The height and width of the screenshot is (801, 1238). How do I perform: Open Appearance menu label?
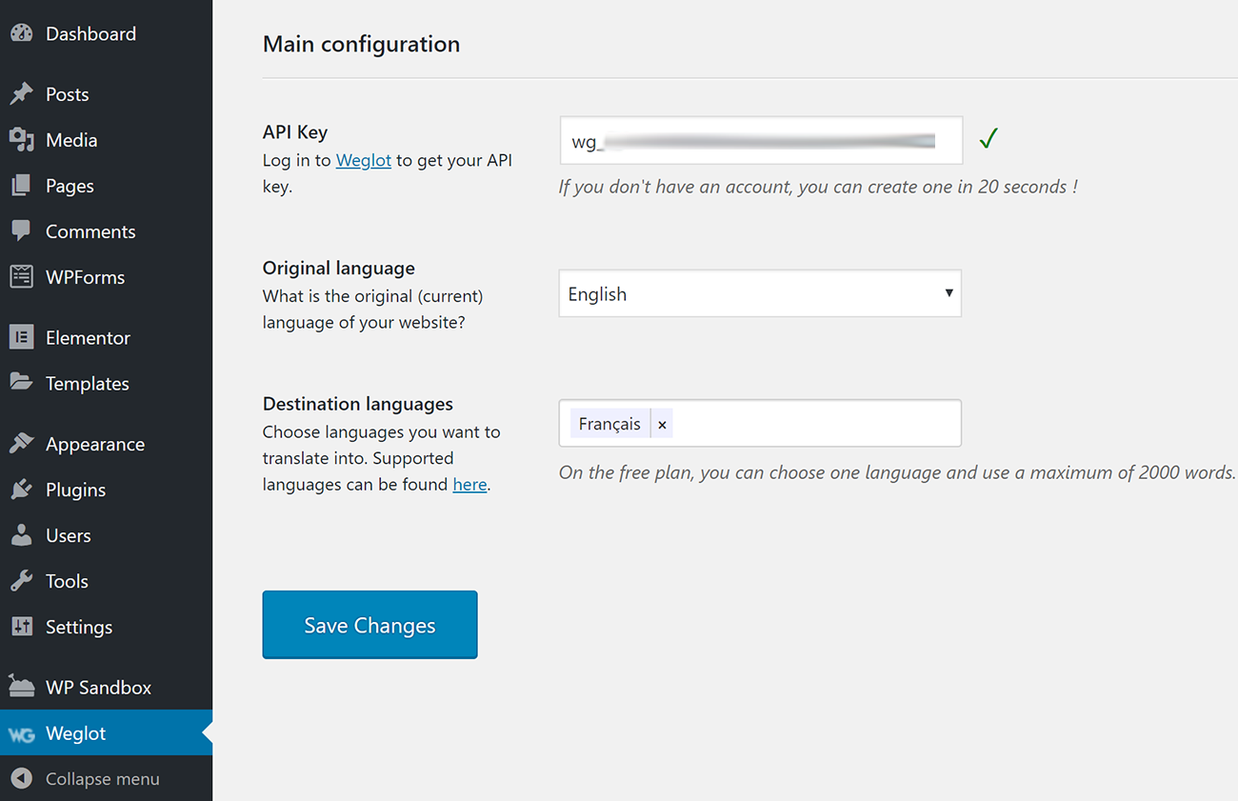click(95, 444)
